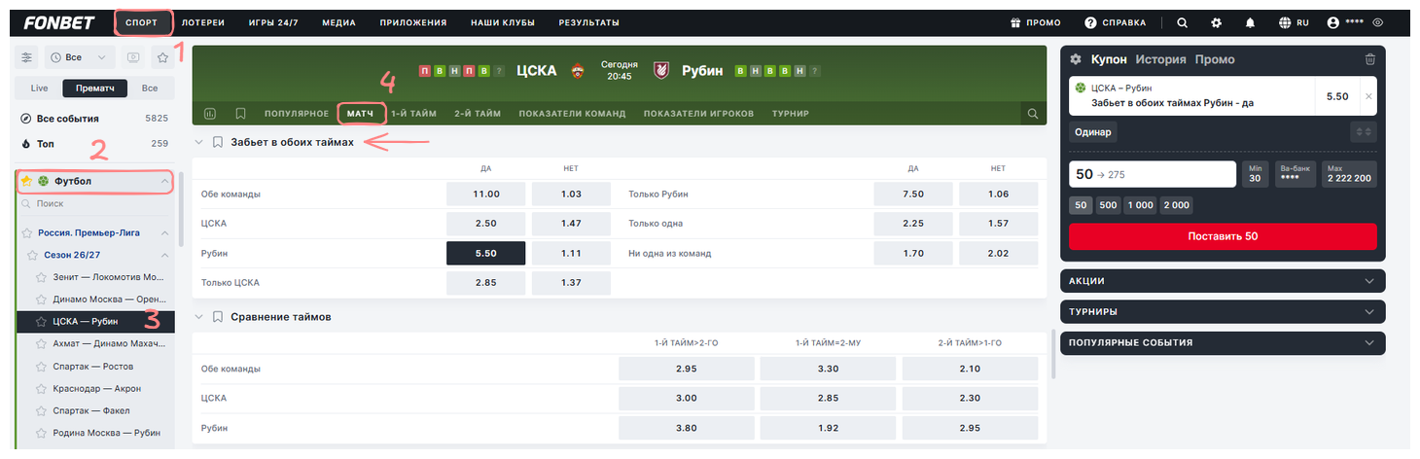Click the bookmark icon in match tabs bar
The width and height of the screenshot is (1420, 459).
coord(240,114)
